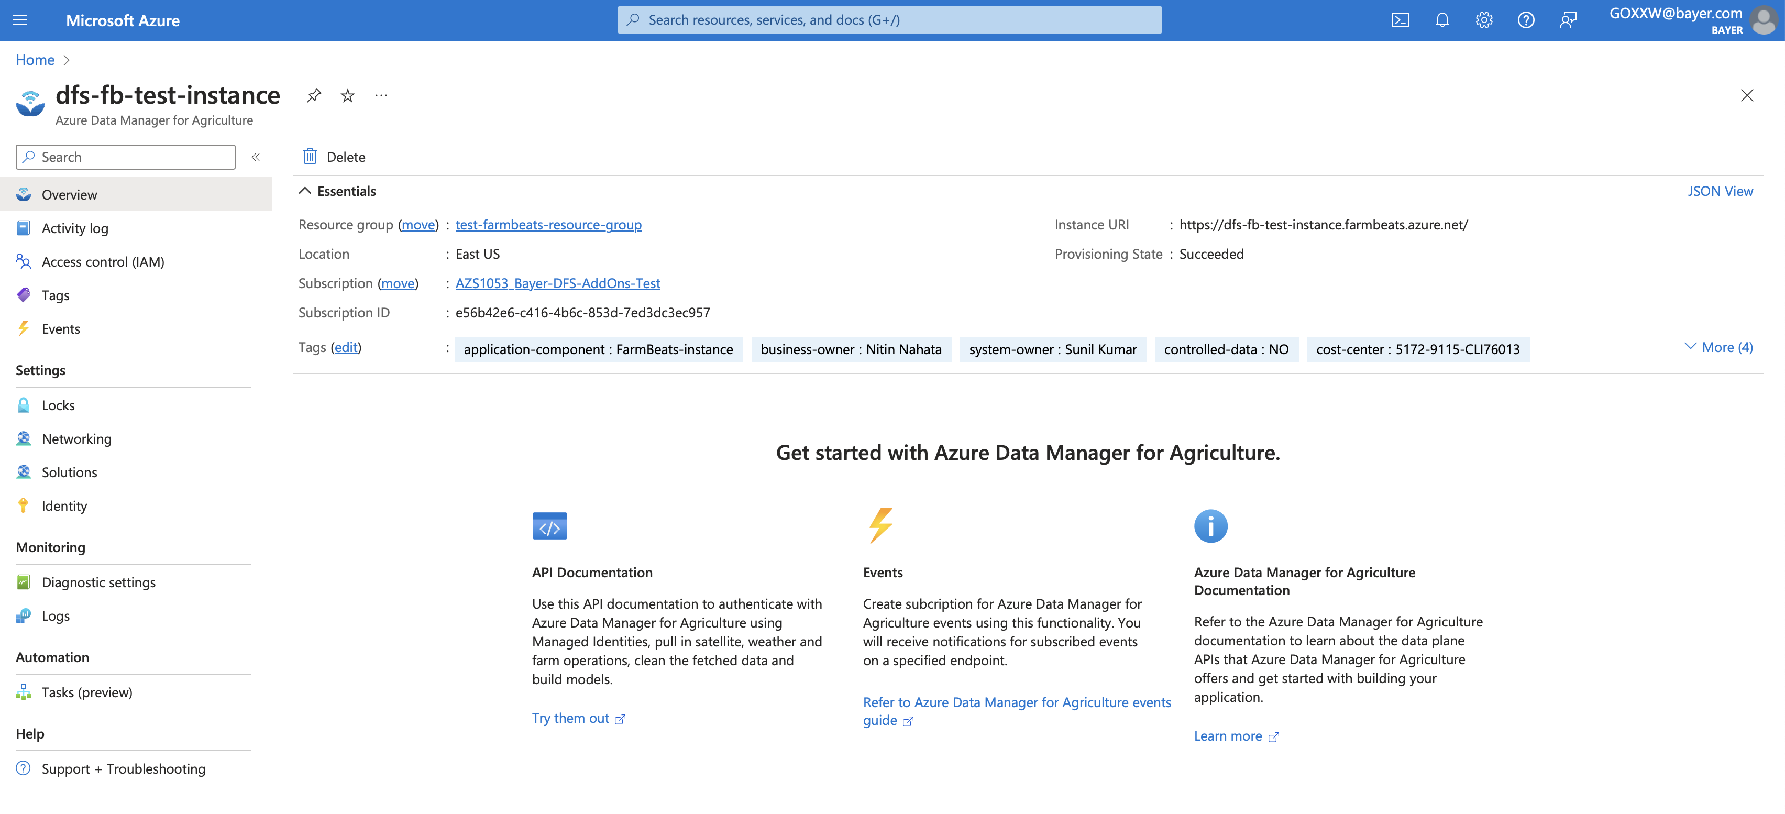Image resolution: width=1785 pixels, height=814 pixels.
Task: Open the account avatar menu
Action: [1764, 20]
